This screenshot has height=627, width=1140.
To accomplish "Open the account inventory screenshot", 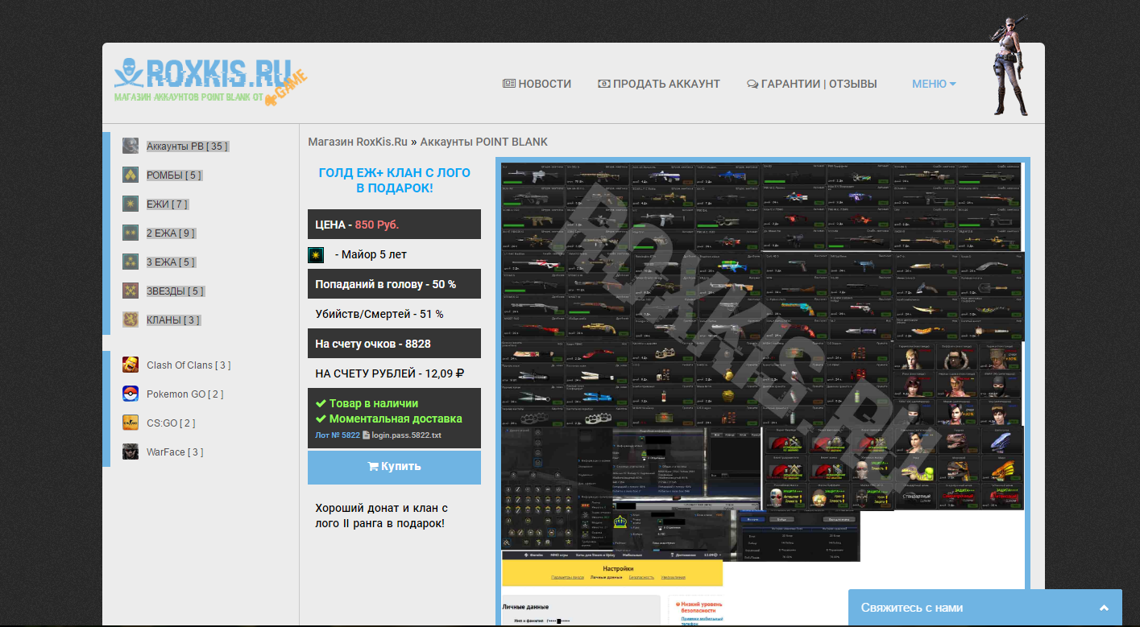I will click(762, 391).
